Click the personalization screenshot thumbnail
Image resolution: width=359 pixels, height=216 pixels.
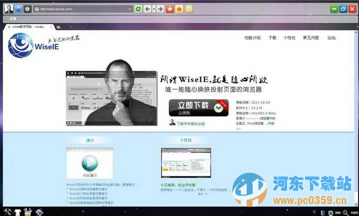point(186,163)
